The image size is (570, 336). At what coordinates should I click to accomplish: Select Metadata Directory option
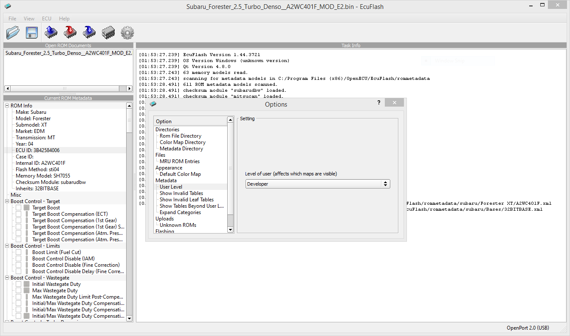(x=181, y=149)
